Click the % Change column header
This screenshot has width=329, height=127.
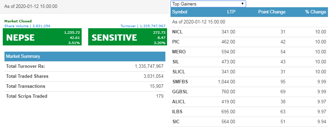(x=316, y=12)
